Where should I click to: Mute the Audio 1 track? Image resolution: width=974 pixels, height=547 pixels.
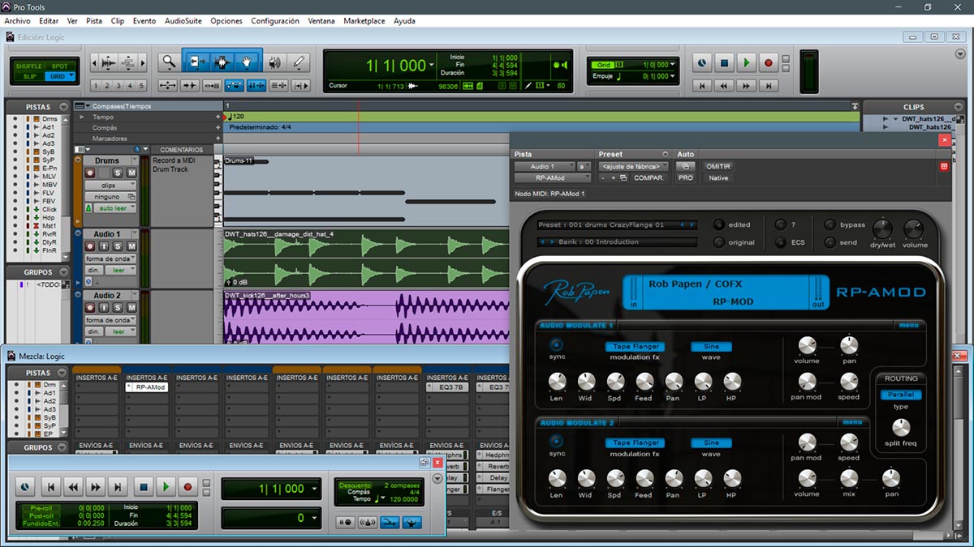[x=131, y=246]
